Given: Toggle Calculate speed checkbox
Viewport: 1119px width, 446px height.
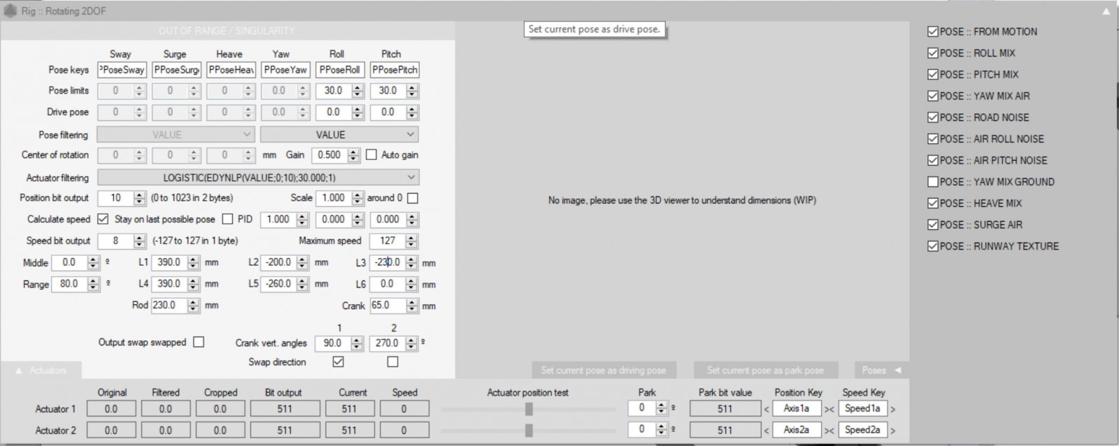Looking at the screenshot, I should 103,219.
